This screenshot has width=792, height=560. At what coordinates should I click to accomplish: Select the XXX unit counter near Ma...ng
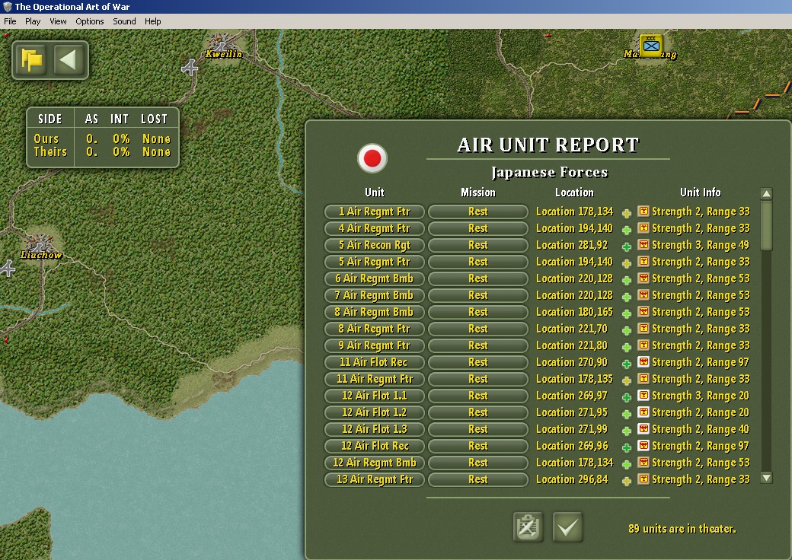[651, 46]
